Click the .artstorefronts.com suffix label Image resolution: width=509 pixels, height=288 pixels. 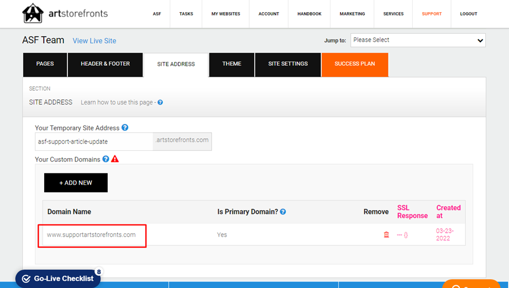(x=182, y=140)
